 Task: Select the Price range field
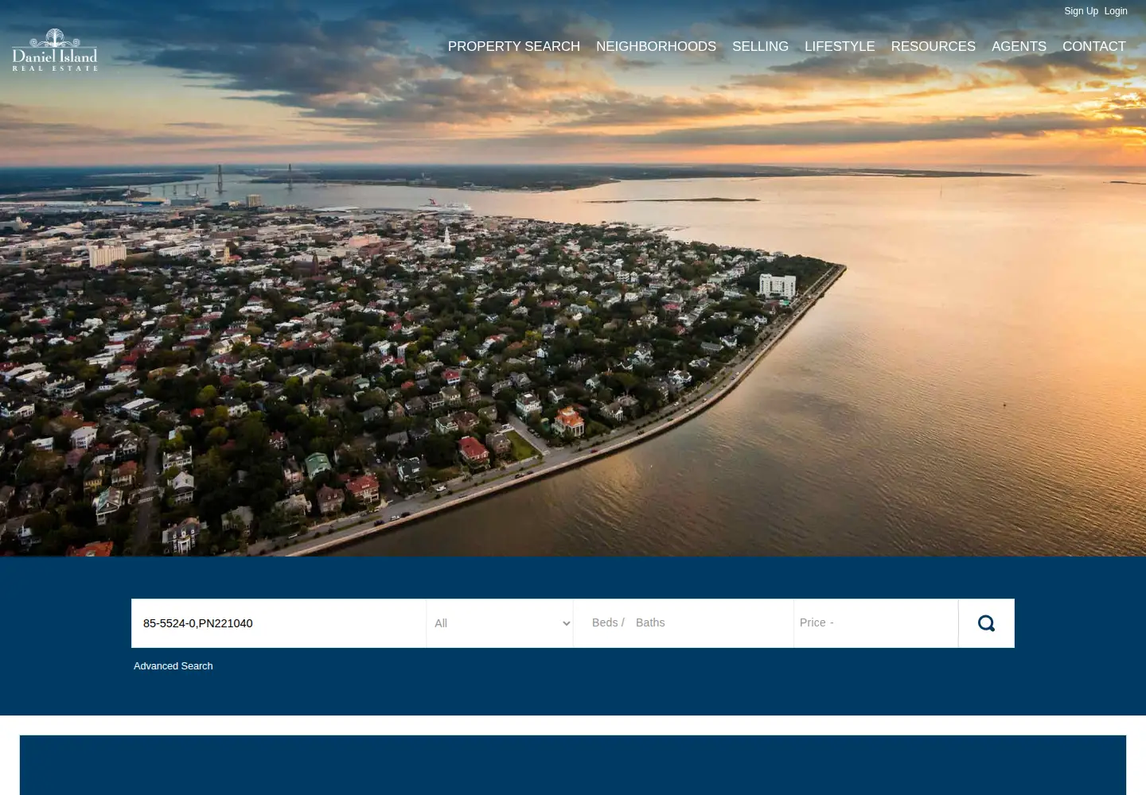[x=875, y=622]
